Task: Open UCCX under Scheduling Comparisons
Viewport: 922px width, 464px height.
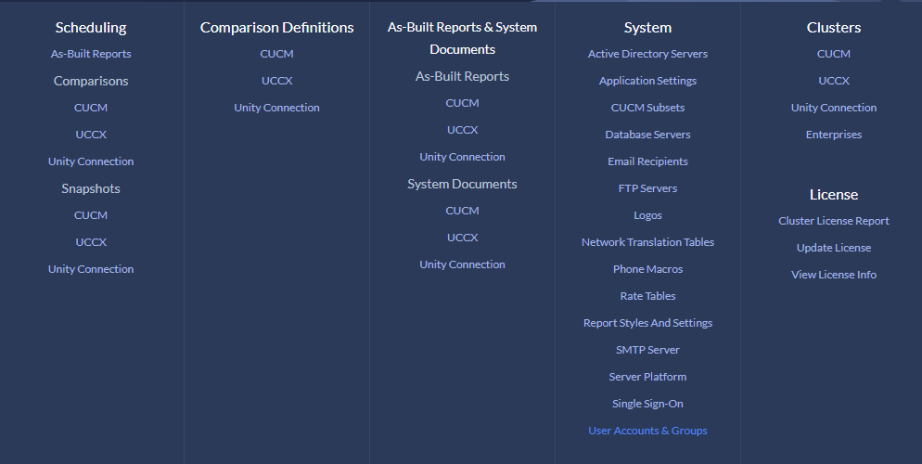Action: 91,135
